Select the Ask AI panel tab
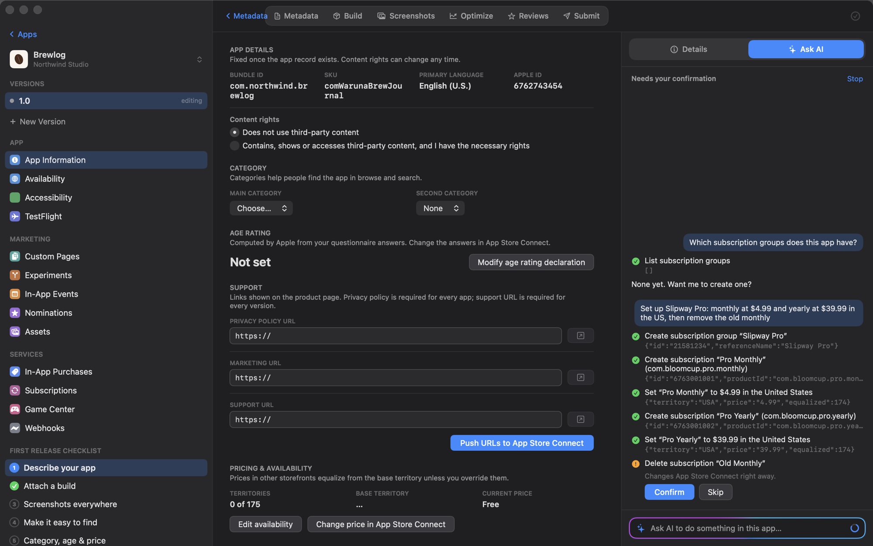This screenshot has width=873, height=546. pos(806,49)
